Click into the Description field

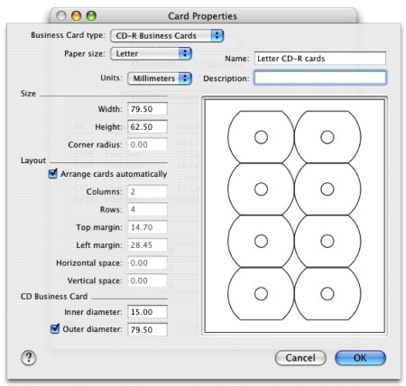click(320, 78)
